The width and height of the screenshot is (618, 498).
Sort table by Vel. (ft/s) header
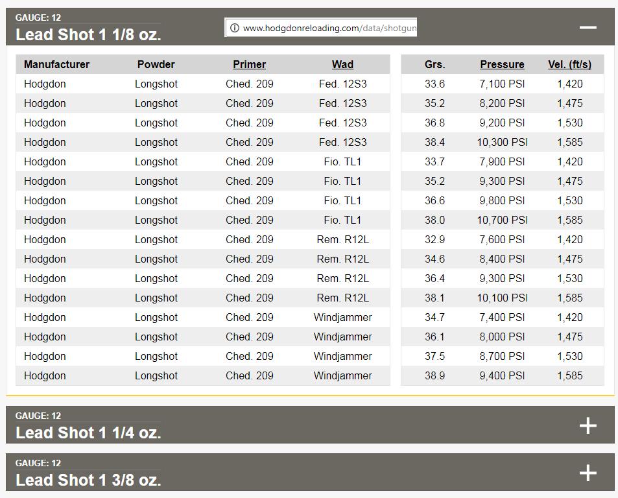[569, 64]
